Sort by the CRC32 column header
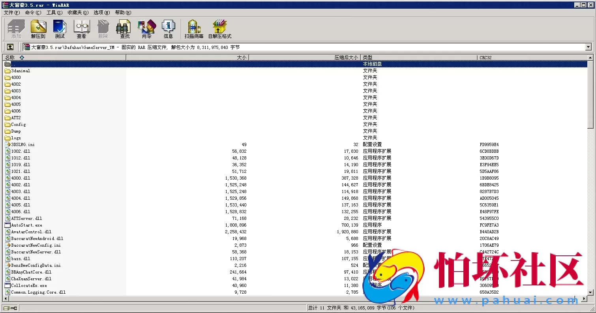596x313 pixels. (485, 58)
